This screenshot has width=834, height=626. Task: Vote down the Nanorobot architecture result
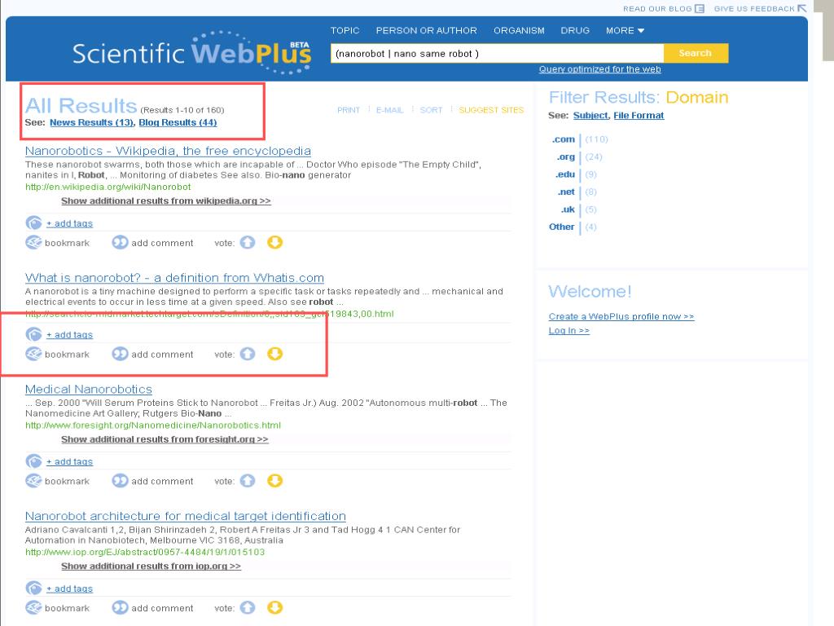tap(274, 607)
